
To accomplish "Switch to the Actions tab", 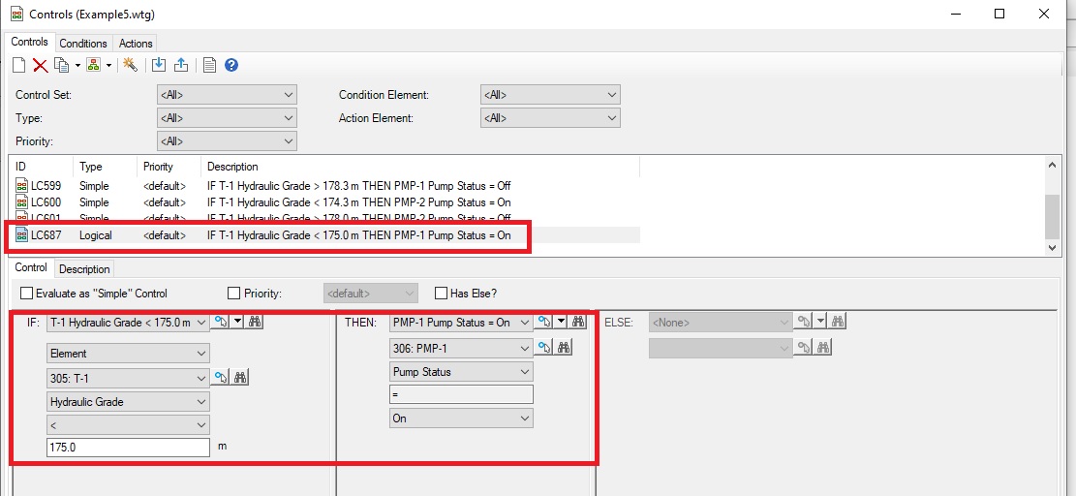I will [136, 44].
